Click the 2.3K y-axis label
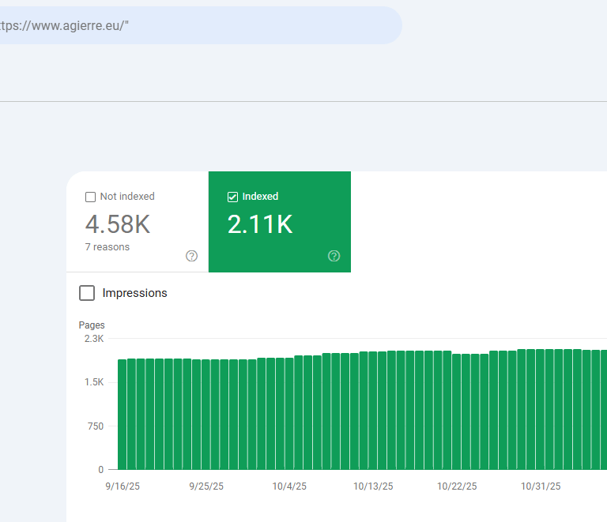The width and height of the screenshot is (607, 522). tap(94, 339)
